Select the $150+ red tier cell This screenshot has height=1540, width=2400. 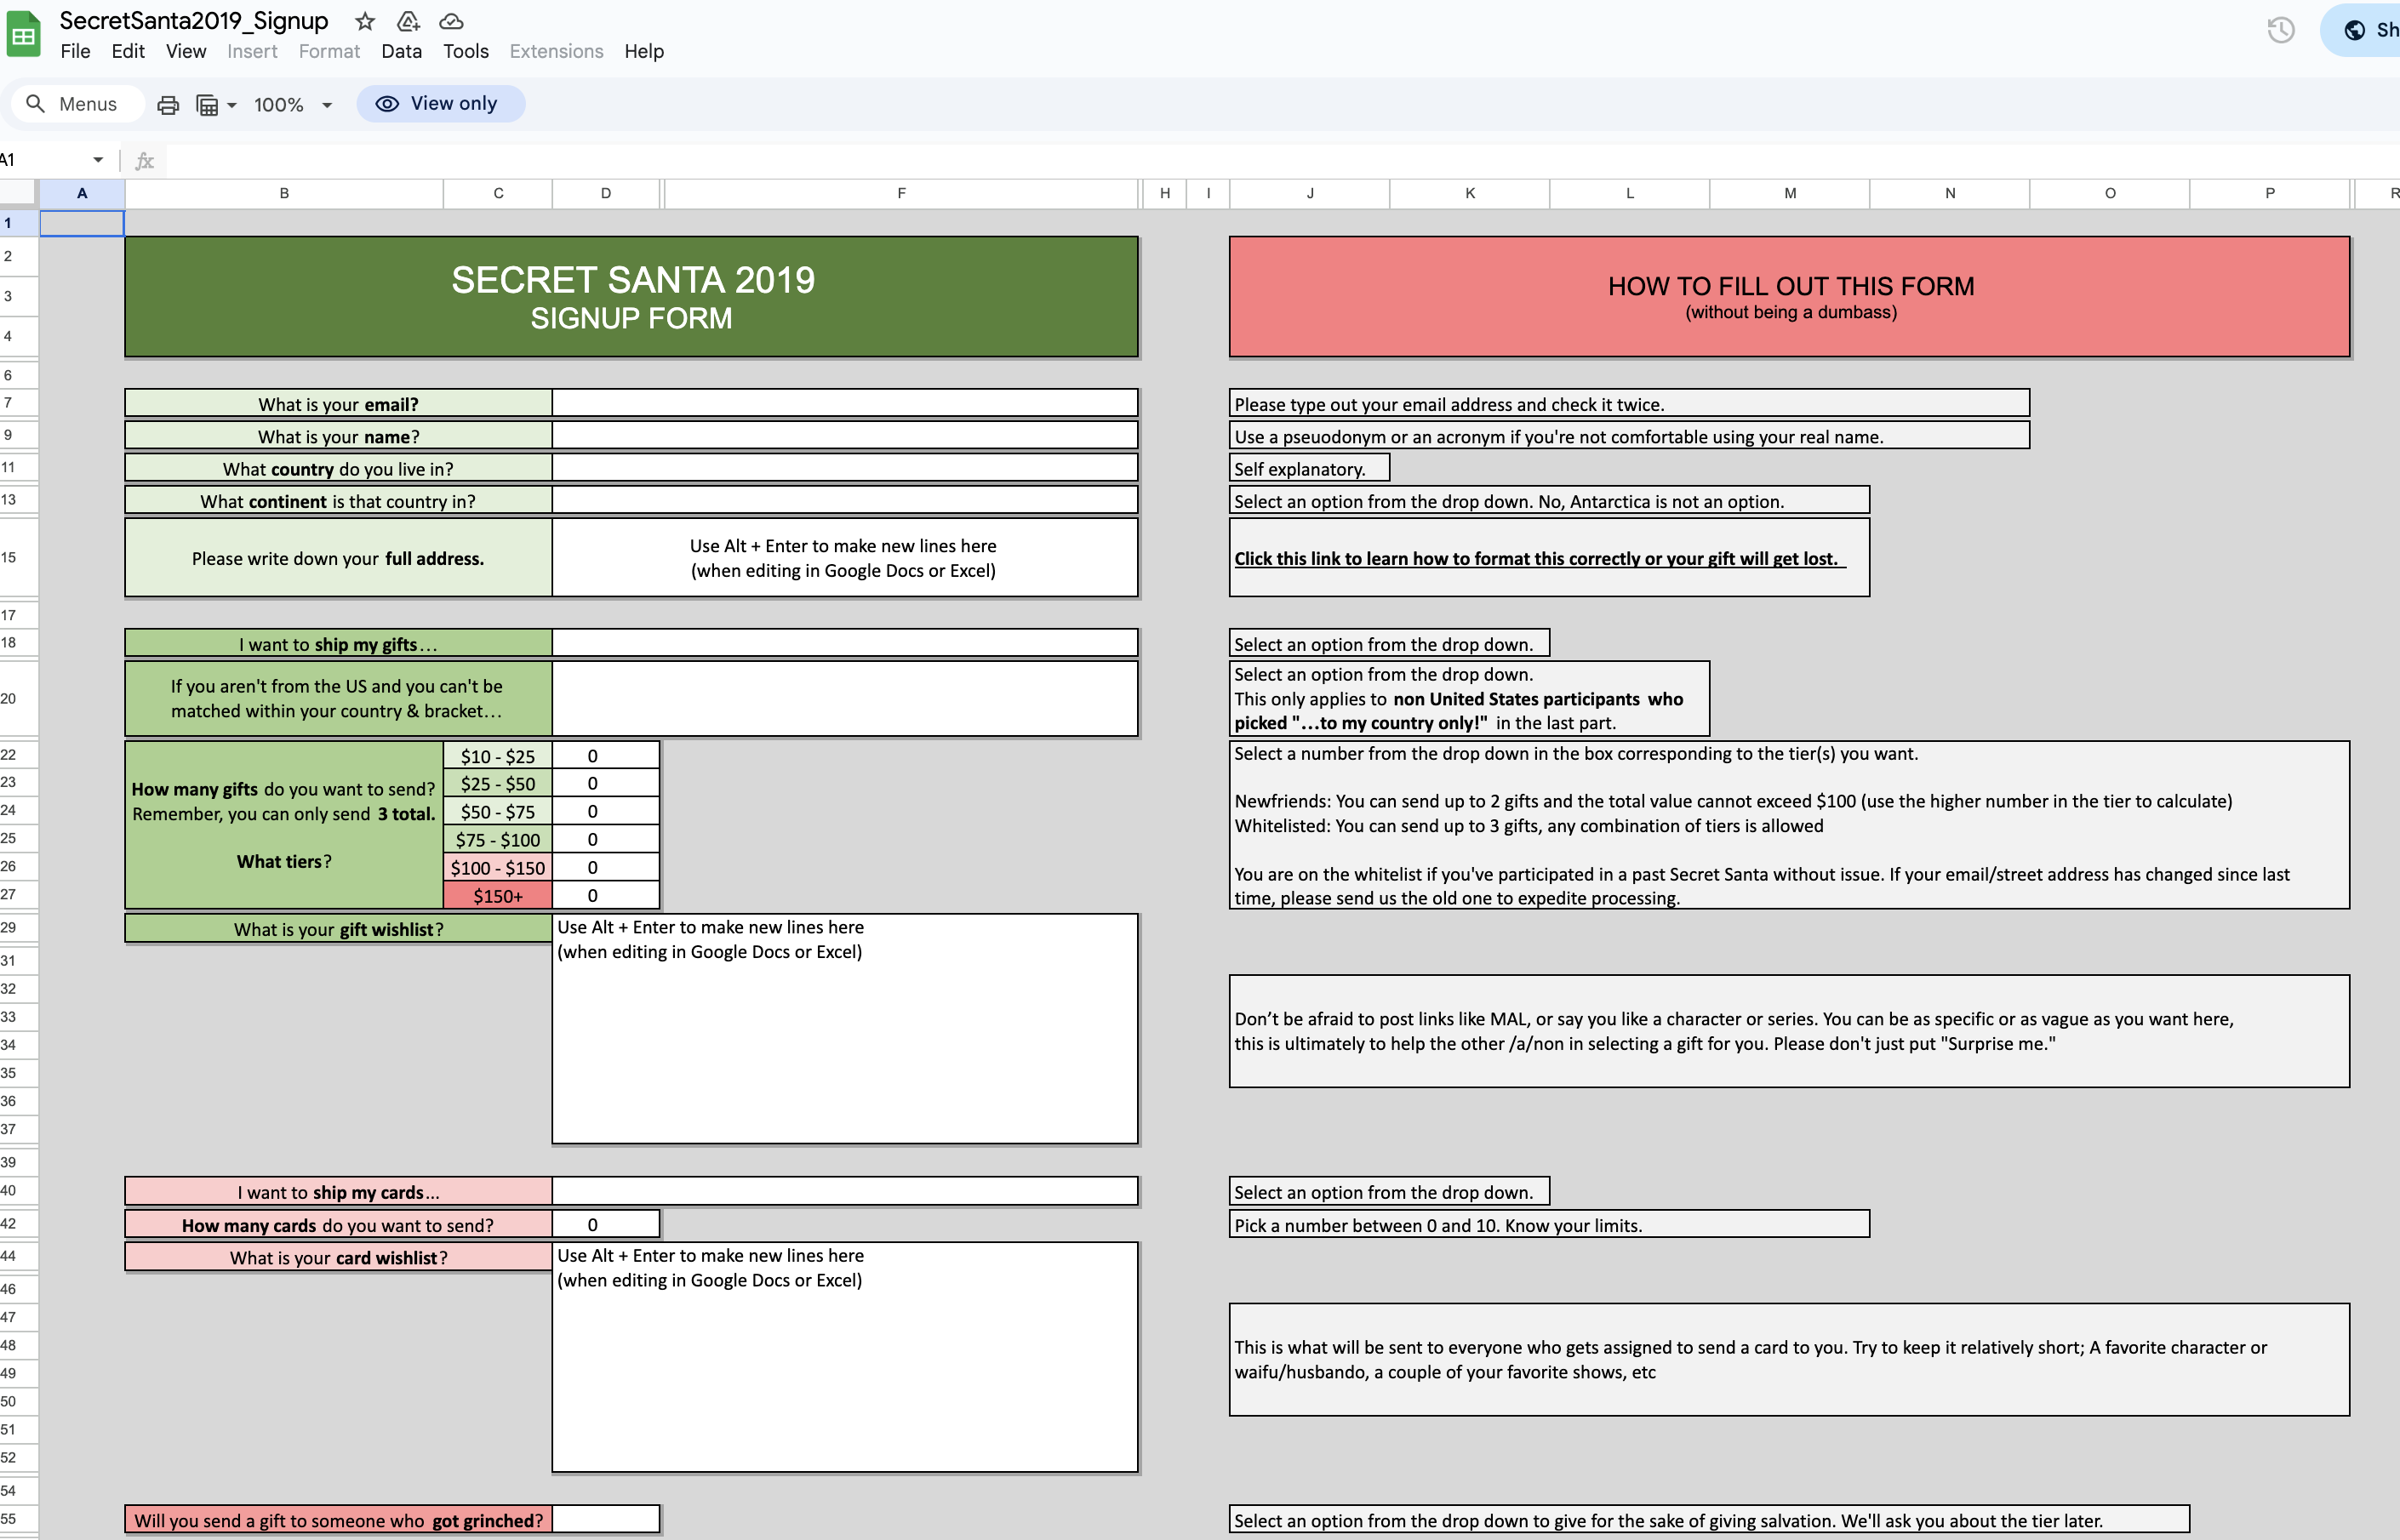pos(497,896)
